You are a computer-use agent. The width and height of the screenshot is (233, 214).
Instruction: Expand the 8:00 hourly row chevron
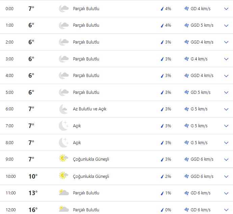coord(226,143)
